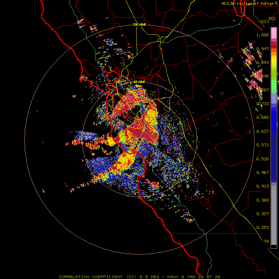Click the 0.253 legend value
Image resolution: width=279 pixels, height=279 pixels.
pyautogui.click(x=263, y=228)
